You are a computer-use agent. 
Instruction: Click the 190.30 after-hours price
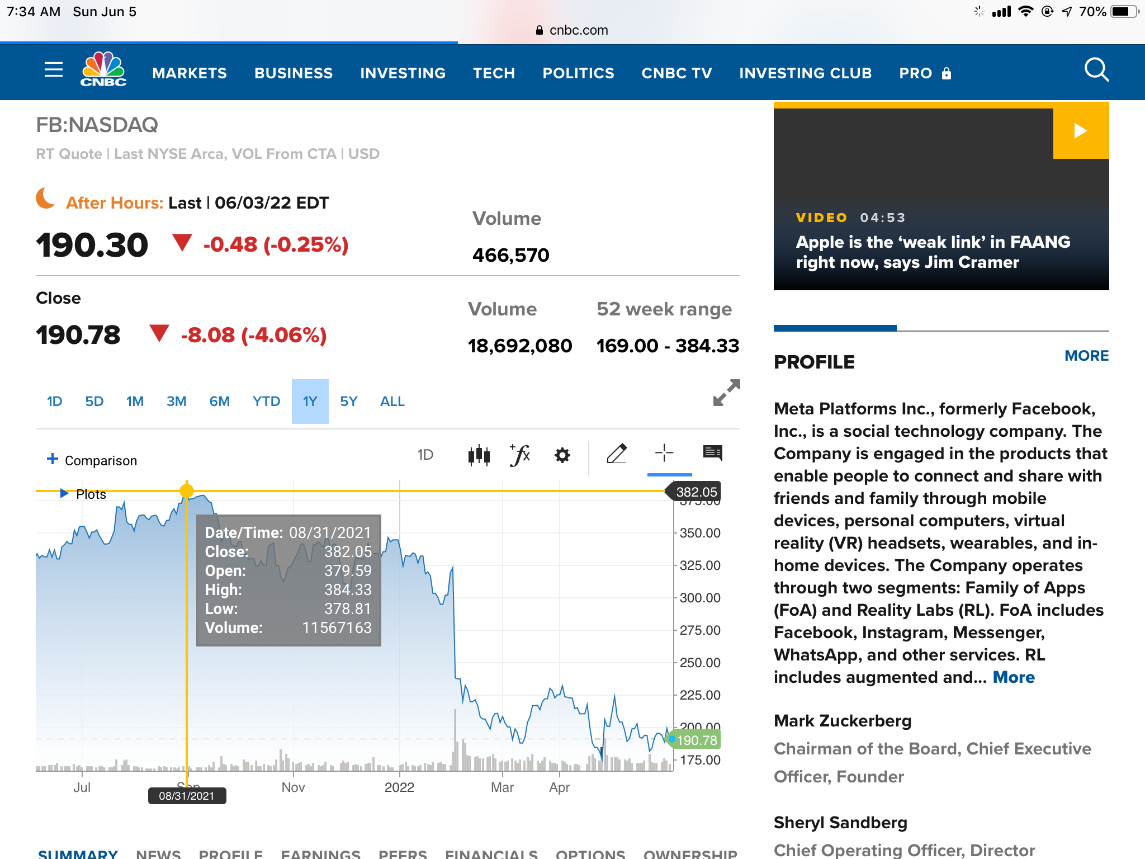point(92,245)
